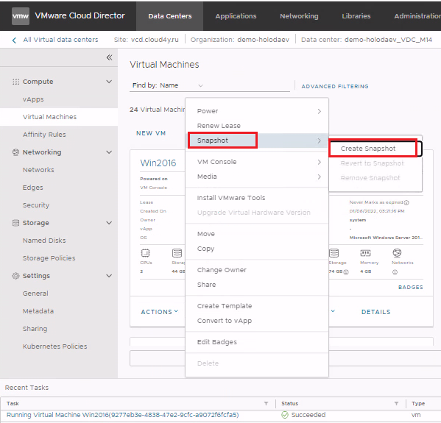Image resolution: width=441 pixels, height=423 pixels.
Task: Click the VM Console link under Powered on
Action: click(154, 188)
